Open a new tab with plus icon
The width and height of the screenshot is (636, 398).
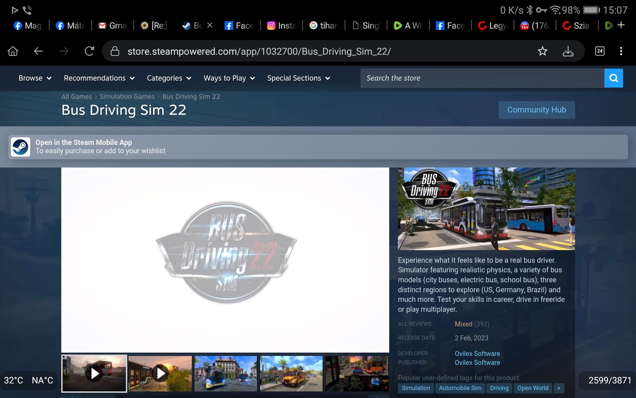point(621,25)
